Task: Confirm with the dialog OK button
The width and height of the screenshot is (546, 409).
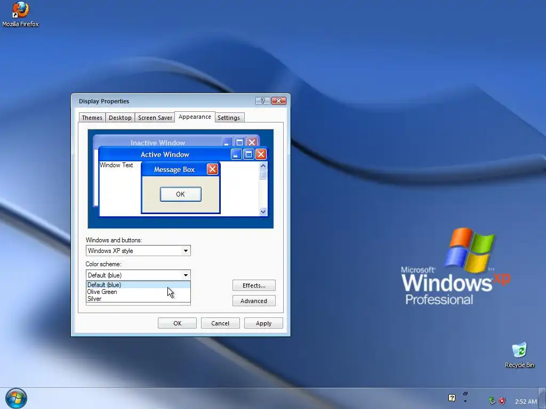Action: (x=177, y=323)
